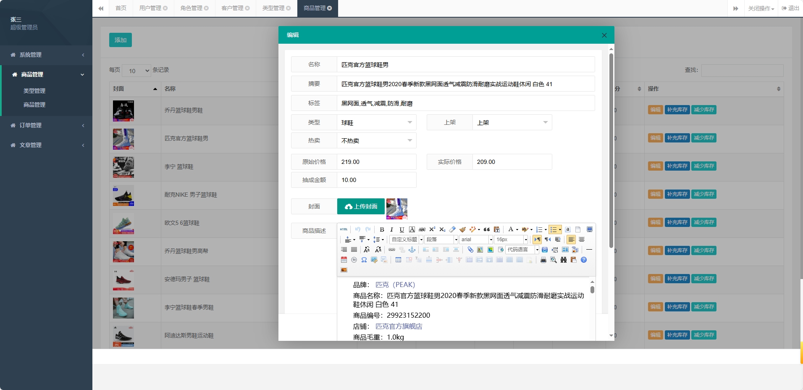Enter editor fullscreen via the monitor icon

pyautogui.click(x=590, y=229)
